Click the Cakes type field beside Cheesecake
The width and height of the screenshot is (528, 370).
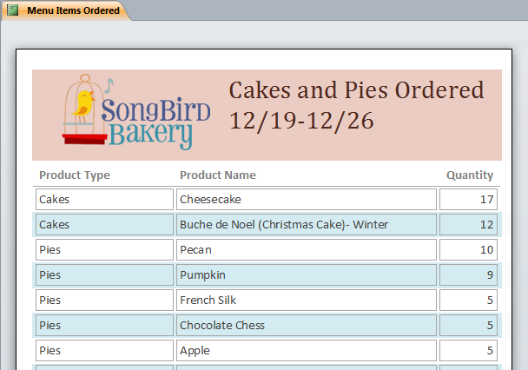pyautogui.click(x=104, y=200)
